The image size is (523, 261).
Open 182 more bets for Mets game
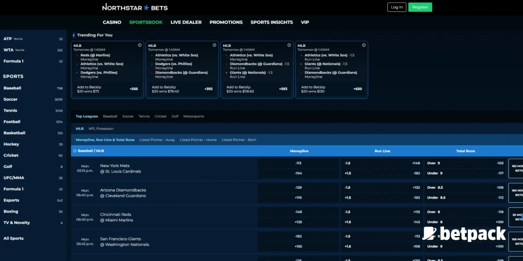(x=516, y=169)
